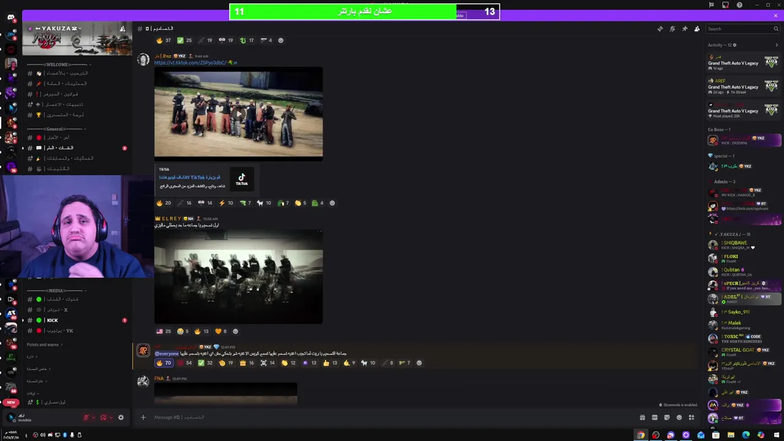Toggle the member list icon

[x=696, y=29]
